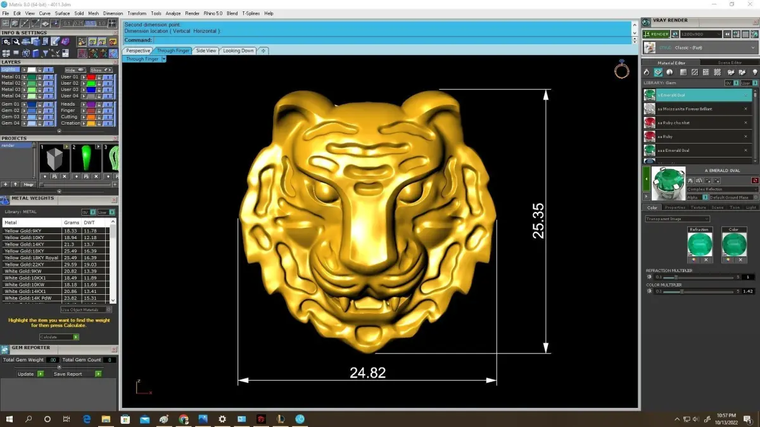
Task: Toggle lock on the User 02 layer
Action: coord(99,83)
